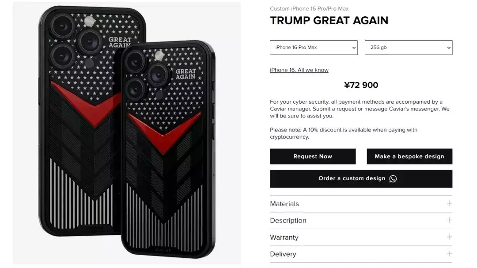Click the storage dropdown's arrow chevron
This screenshot has width=477, height=268.
[449, 48]
